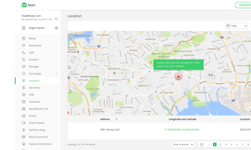
Task: Open the Today date filter dropdown
Action: tap(236, 26)
